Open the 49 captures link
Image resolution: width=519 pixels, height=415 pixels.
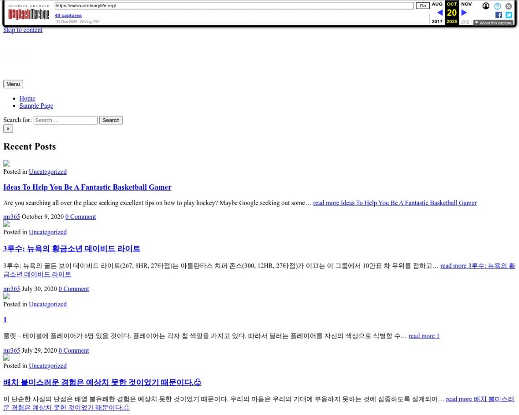click(68, 15)
